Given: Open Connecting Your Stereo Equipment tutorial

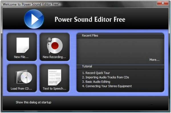Looking at the screenshot, I should [x=107, y=86].
